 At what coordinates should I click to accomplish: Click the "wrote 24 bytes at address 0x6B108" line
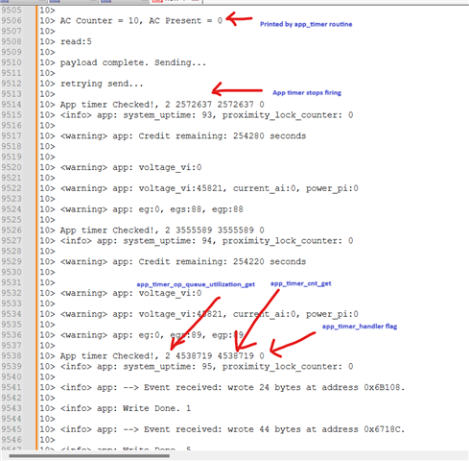tap(232, 388)
